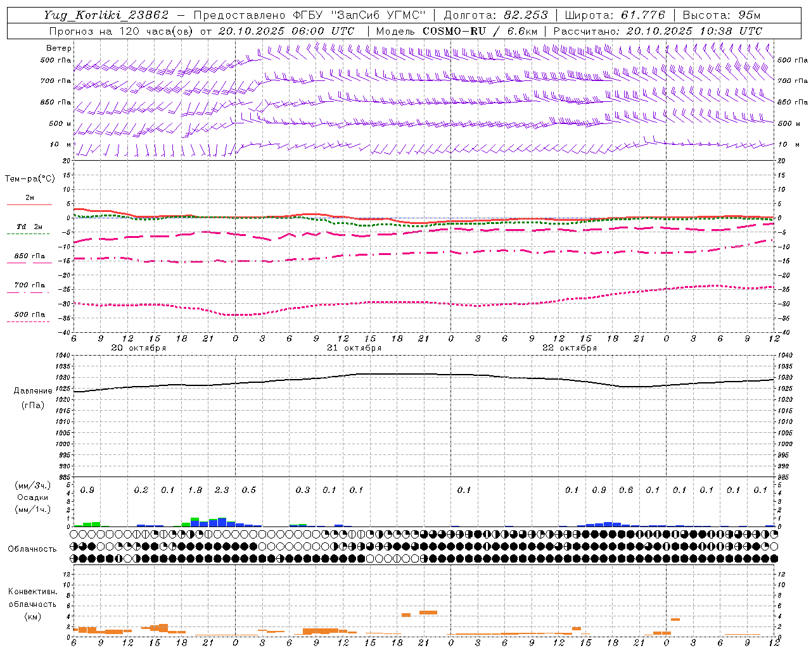The height and width of the screenshot is (648, 811).
Task: Click the green dashed sample under Td 2м
Action: (x=28, y=234)
